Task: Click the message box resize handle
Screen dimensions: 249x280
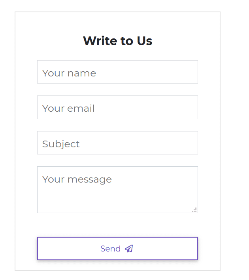Action: [194, 210]
